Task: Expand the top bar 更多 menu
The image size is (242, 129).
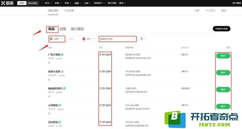Action: (x=123, y=3)
